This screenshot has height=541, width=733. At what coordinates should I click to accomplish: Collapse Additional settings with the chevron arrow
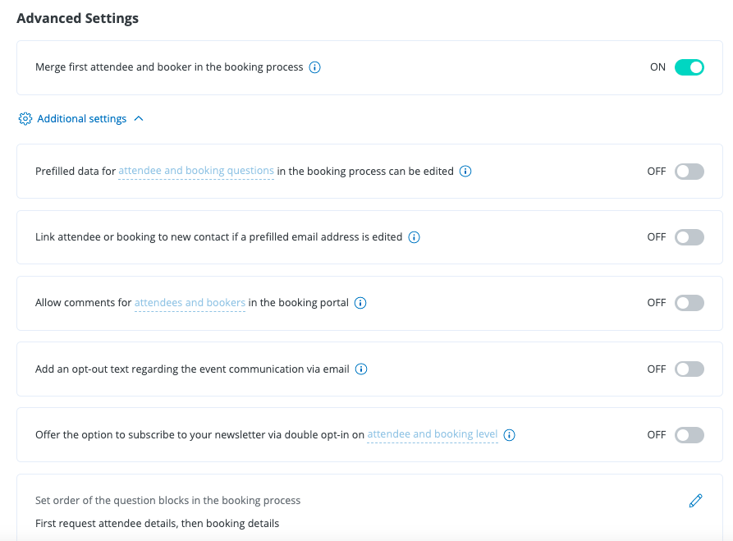click(139, 119)
